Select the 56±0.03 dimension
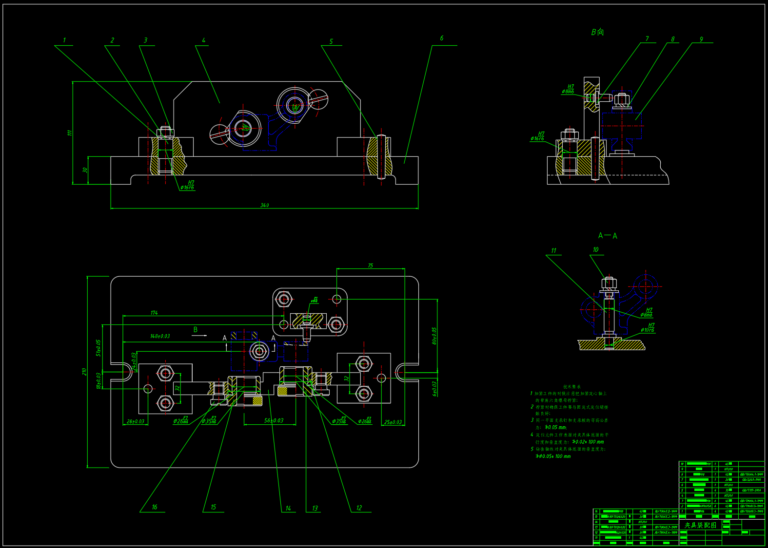This screenshot has height=548, width=768. point(274,420)
